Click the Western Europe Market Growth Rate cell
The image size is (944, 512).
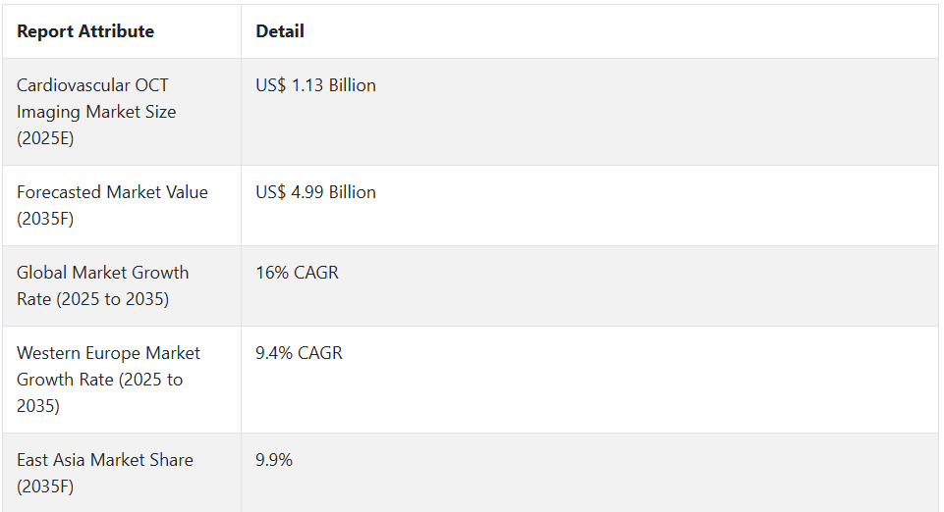coord(122,380)
